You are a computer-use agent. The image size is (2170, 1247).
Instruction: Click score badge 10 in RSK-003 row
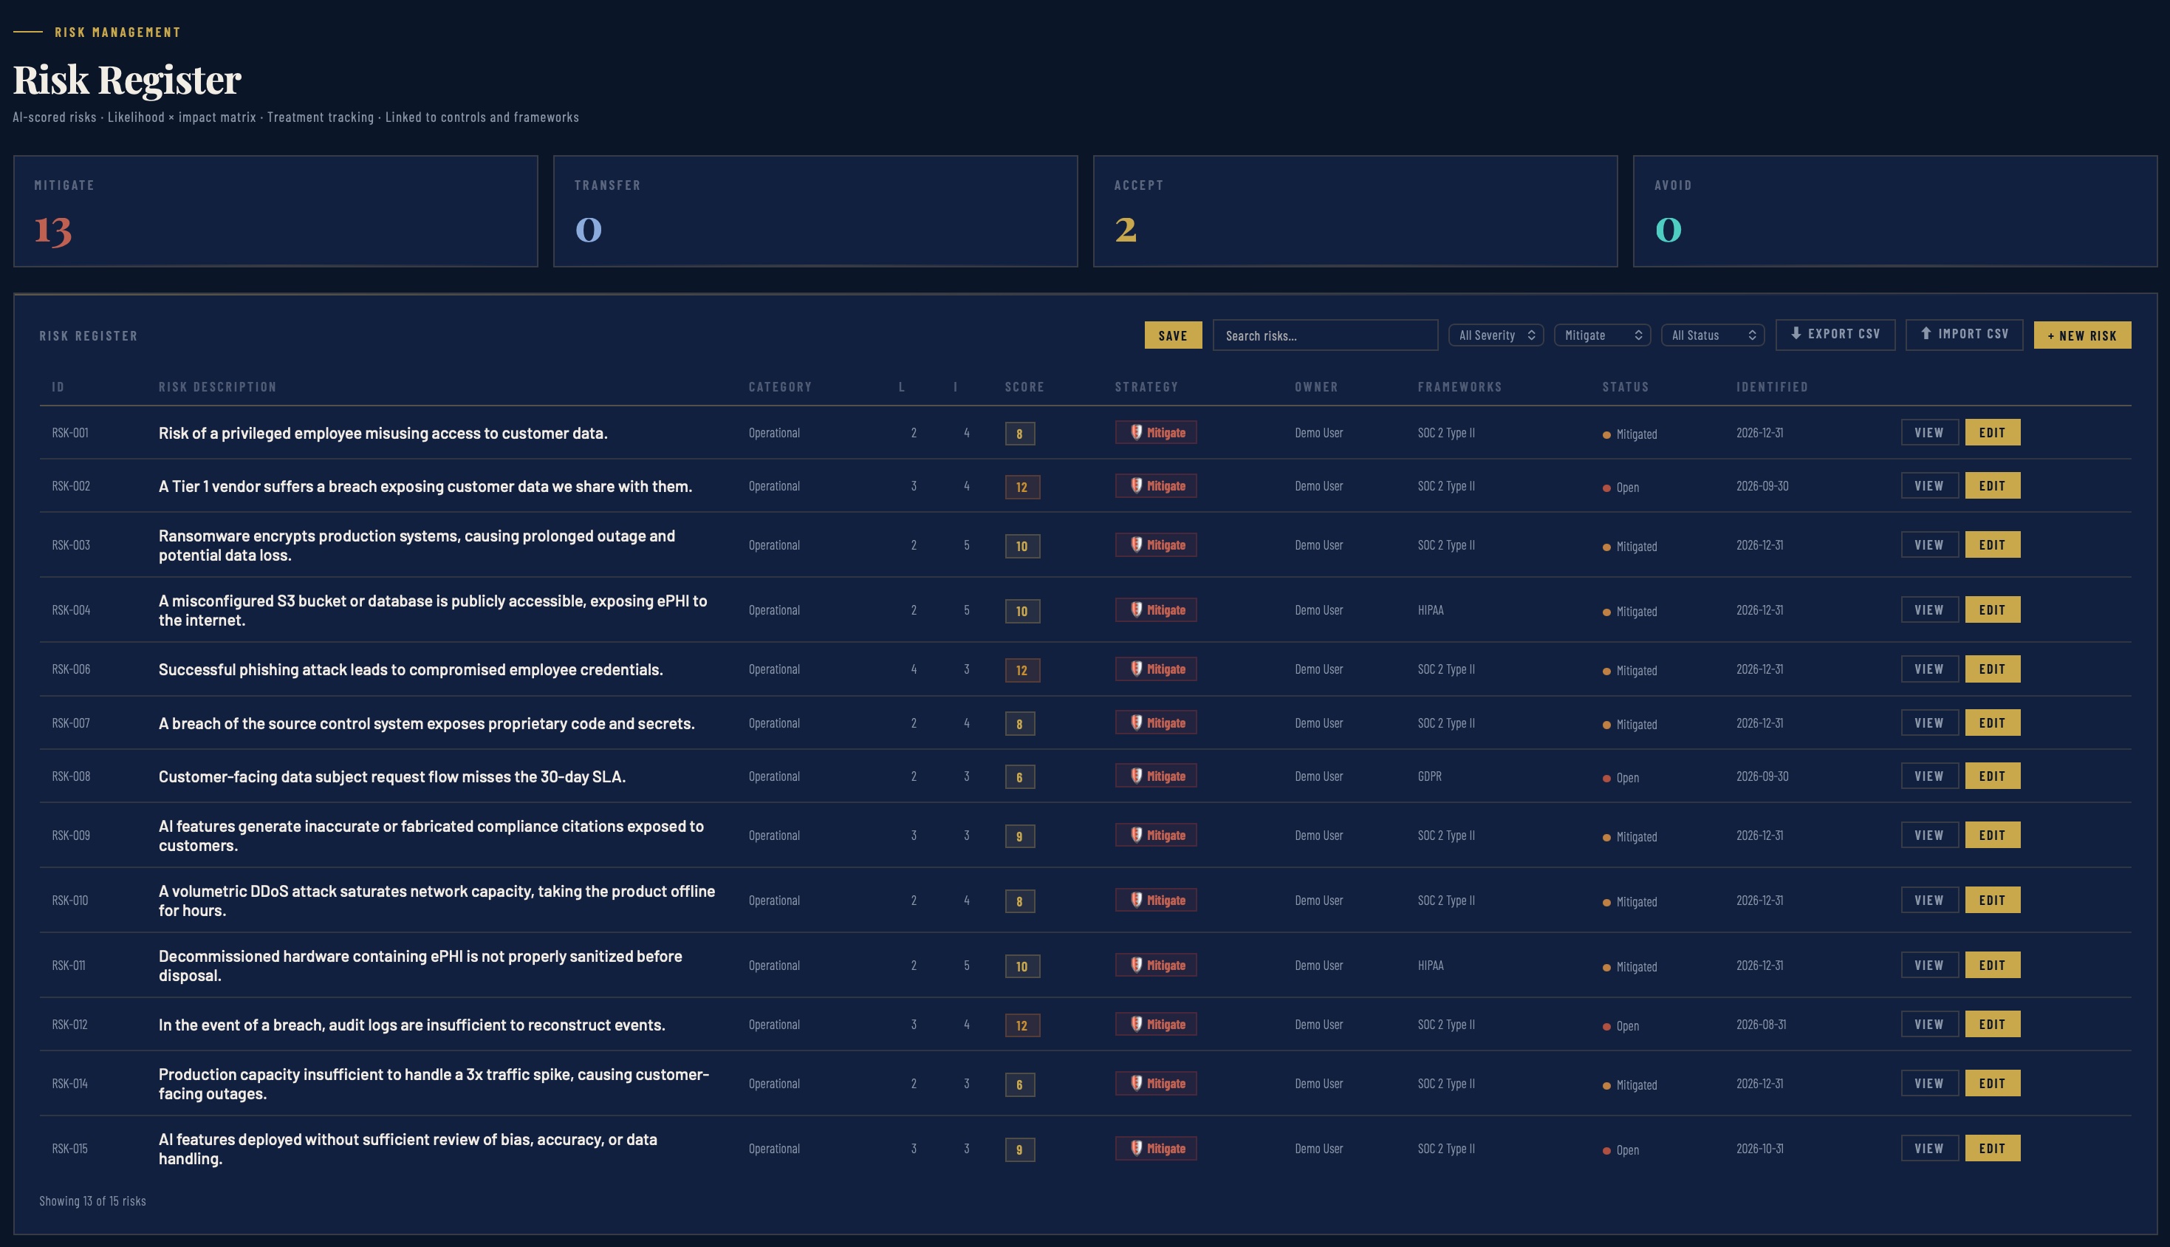[1022, 545]
